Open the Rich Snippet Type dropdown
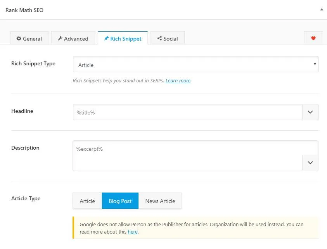The height and width of the screenshot is (249, 327). pyautogui.click(x=196, y=65)
